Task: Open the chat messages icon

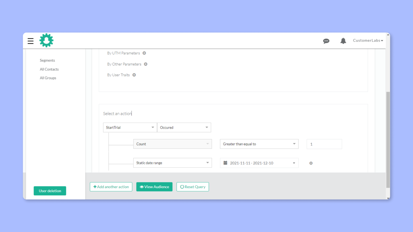Action: 326,41
